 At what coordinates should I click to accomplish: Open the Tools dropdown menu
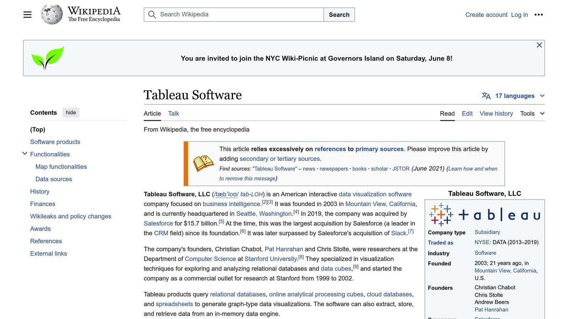(532, 113)
